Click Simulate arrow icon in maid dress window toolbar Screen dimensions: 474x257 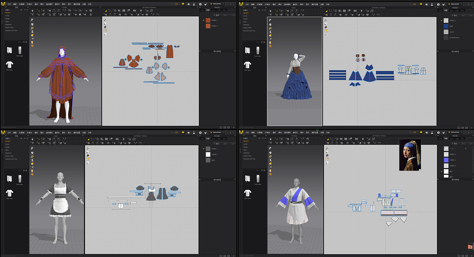point(33,139)
